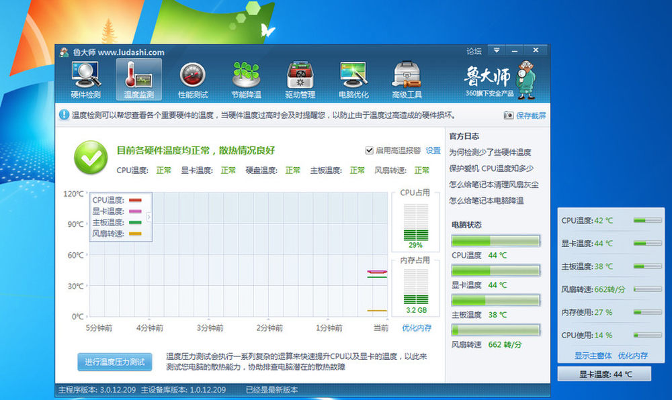Open the 论坛 forum link
The width and height of the screenshot is (672, 400).
click(474, 51)
